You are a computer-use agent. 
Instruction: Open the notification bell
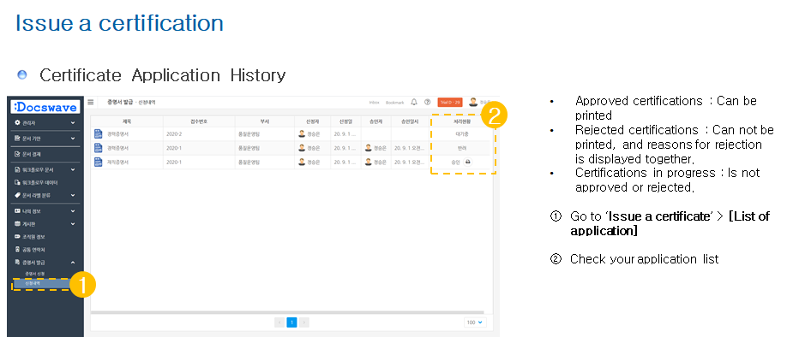point(414,102)
